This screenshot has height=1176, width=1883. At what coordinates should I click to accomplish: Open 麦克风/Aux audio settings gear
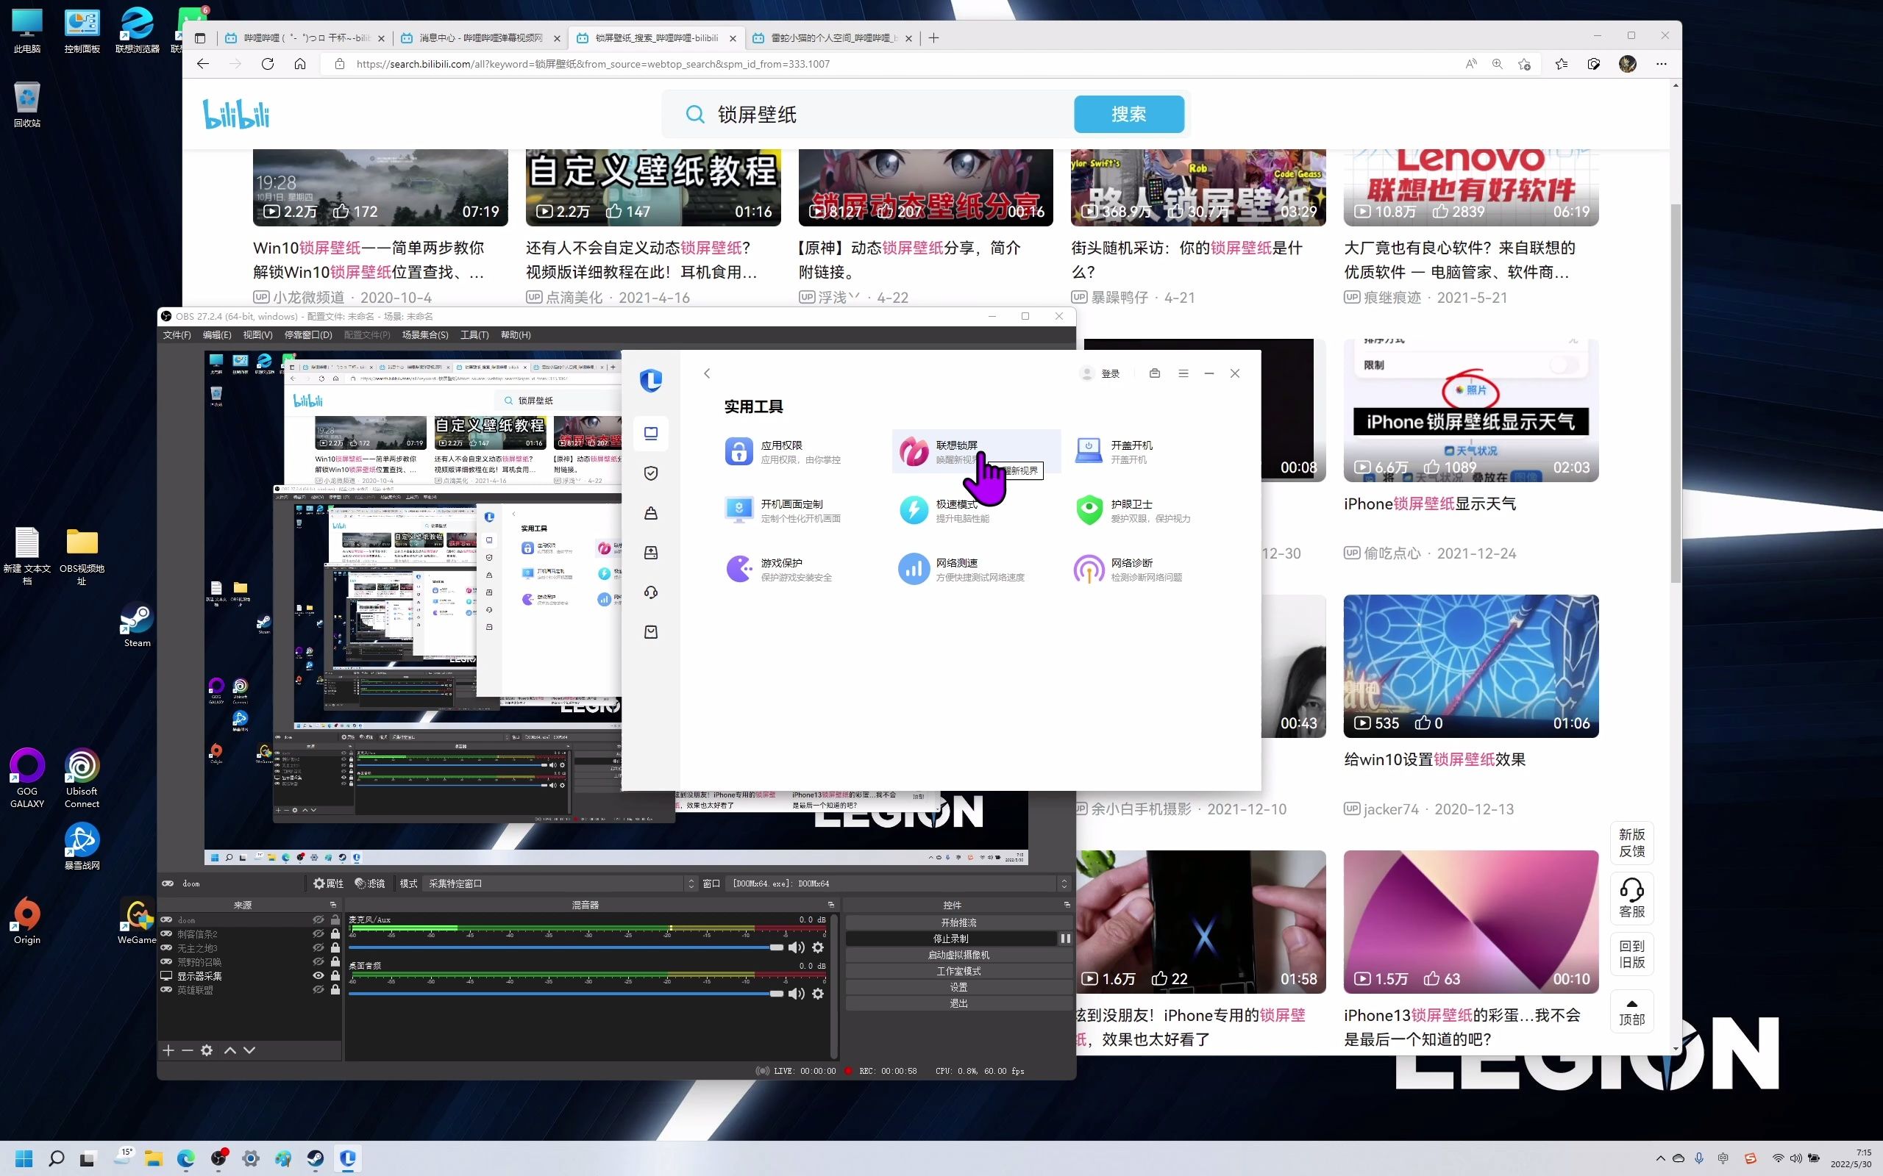point(818,947)
